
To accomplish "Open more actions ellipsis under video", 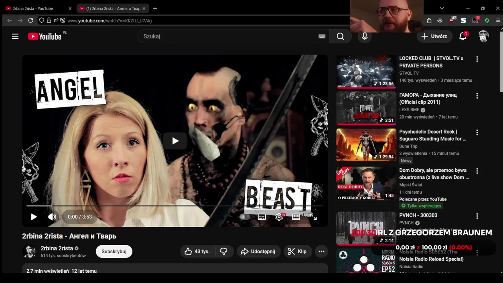I will [x=321, y=251].
